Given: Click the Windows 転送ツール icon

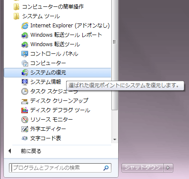Looking at the screenshot, I should point(25,44).
